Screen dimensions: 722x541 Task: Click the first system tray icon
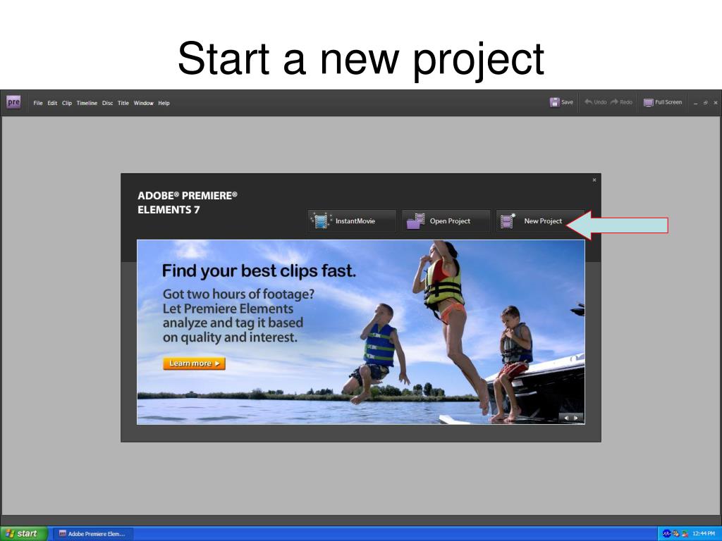pos(666,534)
